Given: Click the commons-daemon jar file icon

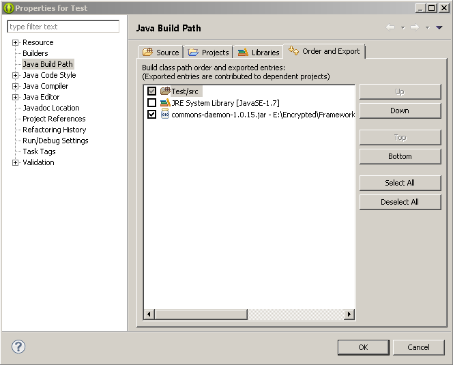Looking at the screenshot, I should [165, 114].
